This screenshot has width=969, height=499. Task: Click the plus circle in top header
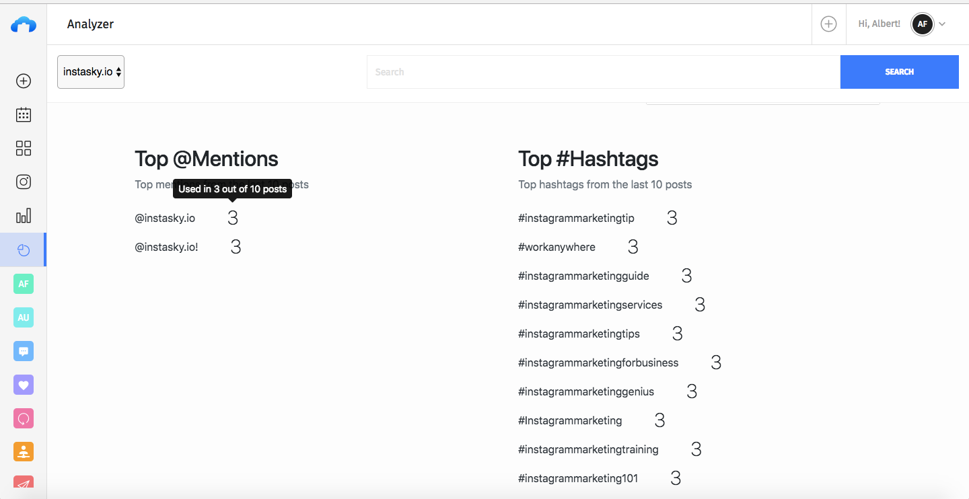(x=828, y=24)
